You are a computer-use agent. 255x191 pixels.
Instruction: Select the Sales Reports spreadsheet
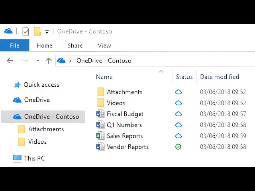tap(125, 136)
